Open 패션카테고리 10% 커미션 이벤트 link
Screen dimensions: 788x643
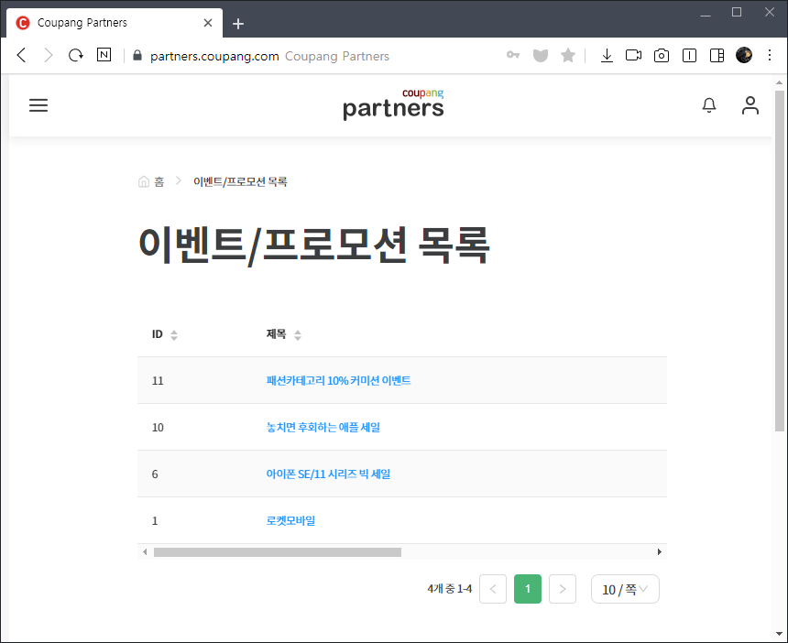[338, 380]
